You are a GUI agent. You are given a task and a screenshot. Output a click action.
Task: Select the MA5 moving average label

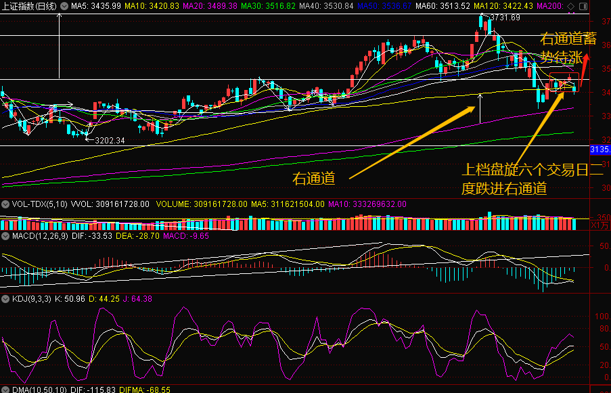pyautogui.click(x=96, y=6)
